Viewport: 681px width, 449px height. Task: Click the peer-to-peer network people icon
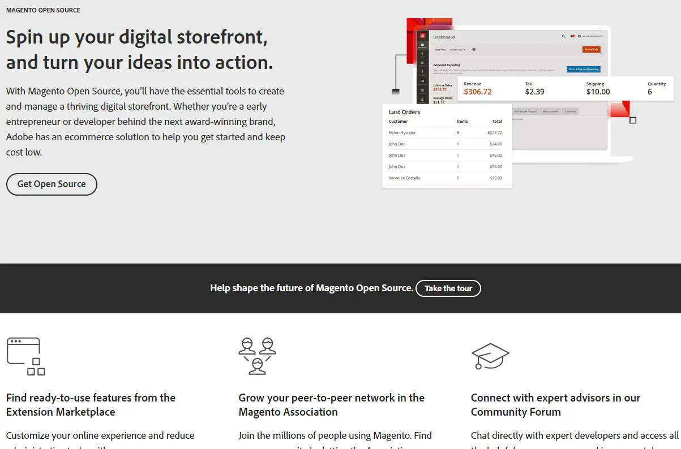point(258,355)
